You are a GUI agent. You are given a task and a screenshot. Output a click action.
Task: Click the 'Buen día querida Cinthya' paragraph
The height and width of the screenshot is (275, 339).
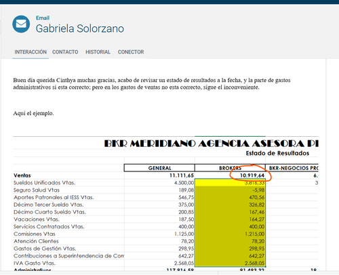pyautogui.click(x=152, y=84)
